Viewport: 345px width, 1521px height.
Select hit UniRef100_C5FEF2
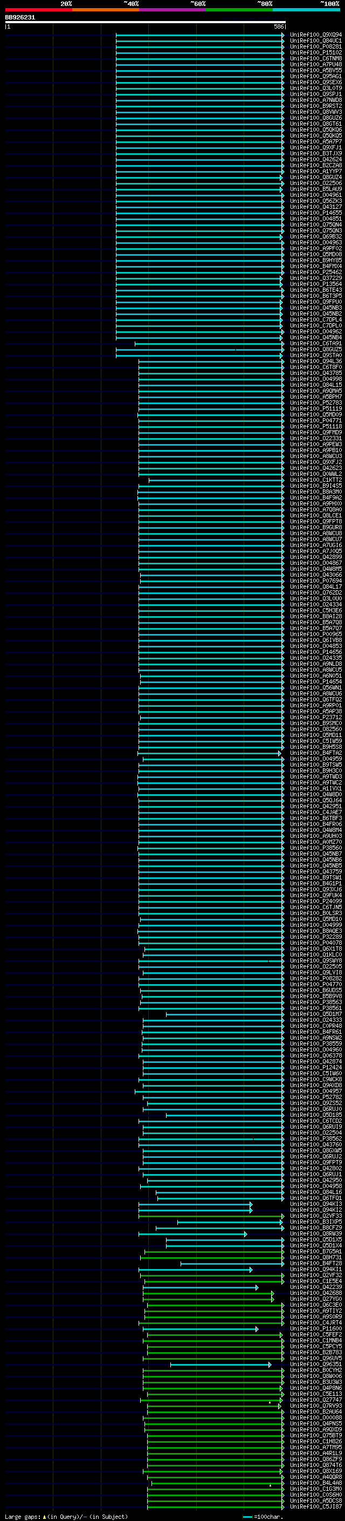point(315,1334)
